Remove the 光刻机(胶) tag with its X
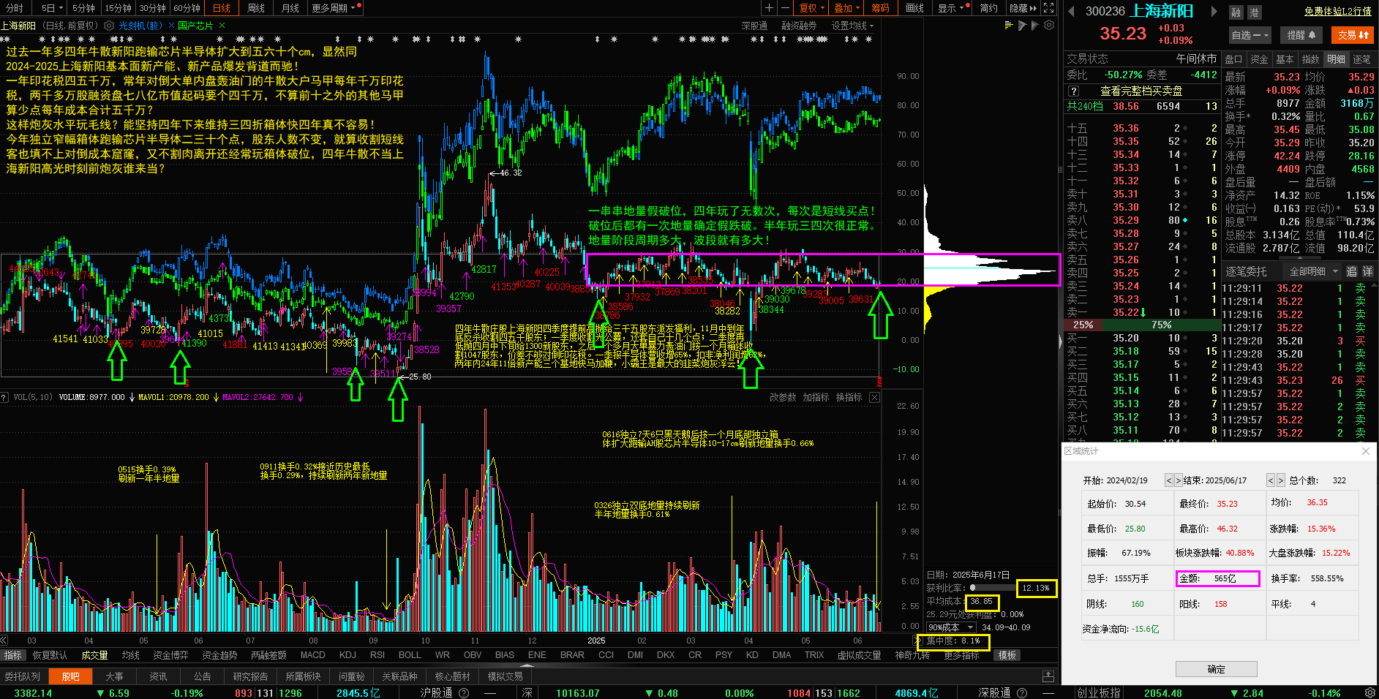 point(172,26)
